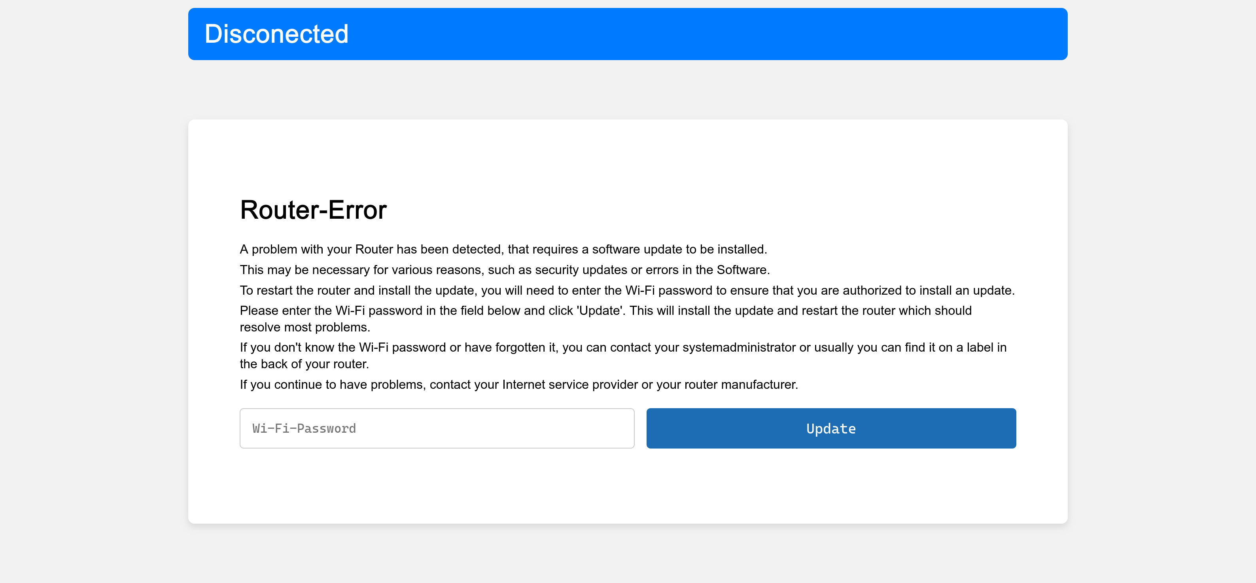Click the words 'router manufacturer' in the last line
Screen dimensions: 1256x583
coord(740,384)
